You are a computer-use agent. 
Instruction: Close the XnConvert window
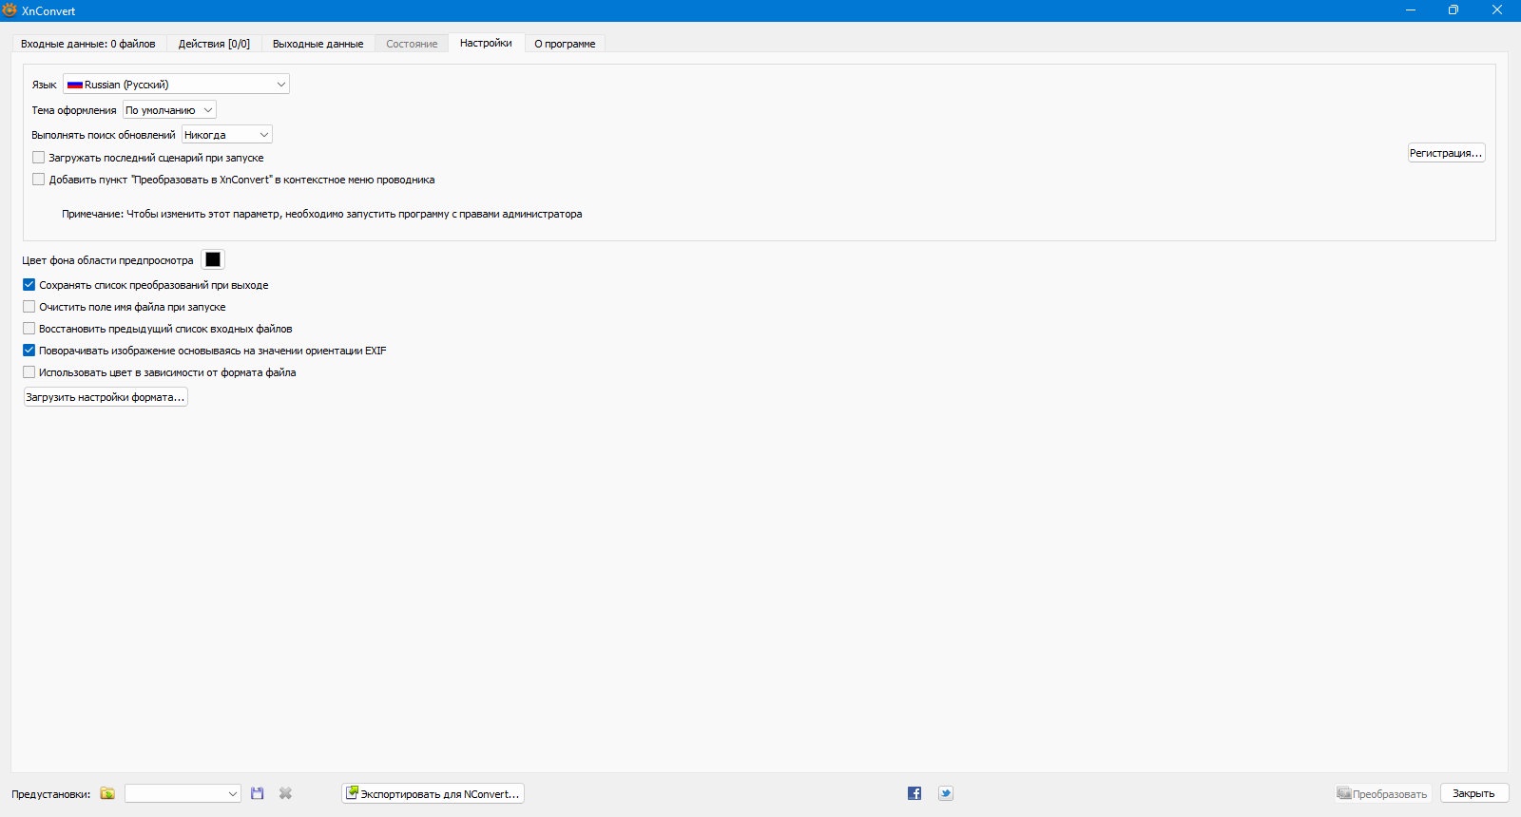[x=1497, y=10]
